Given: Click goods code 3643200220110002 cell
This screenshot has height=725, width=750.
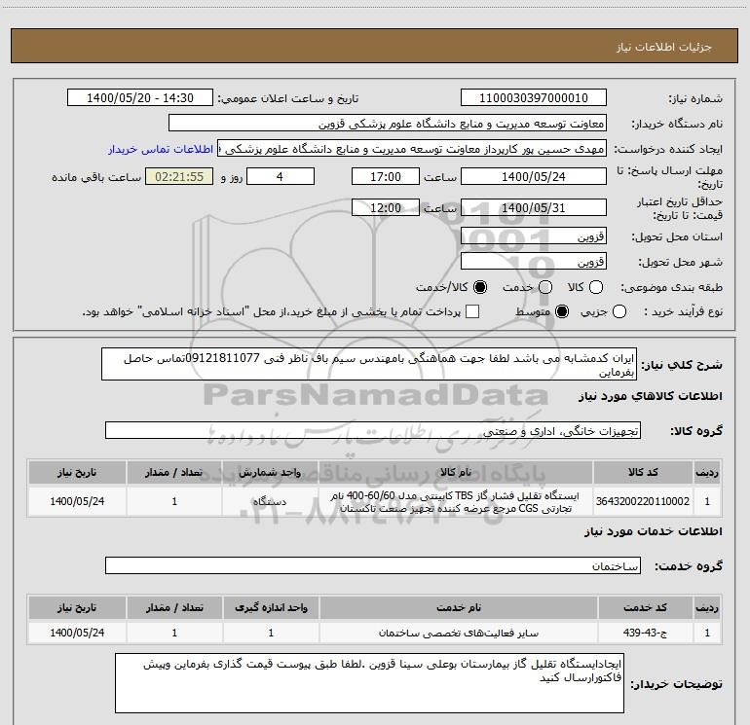Looking at the screenshot, I should tap(643, 501).
